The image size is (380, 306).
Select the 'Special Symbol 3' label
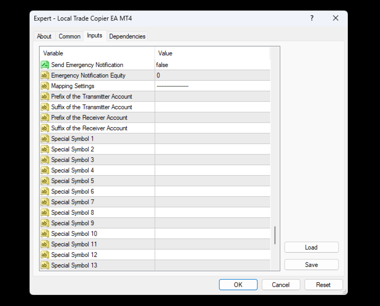click(x=72, y=160)
